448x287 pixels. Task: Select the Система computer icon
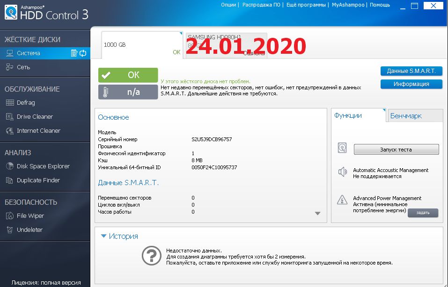pyautogui.click(x=10, y=53)
